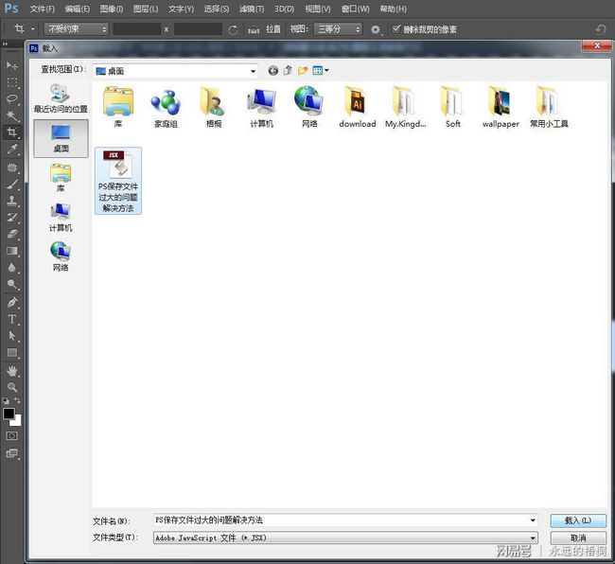Select the Gradient tool
615x564 pixels.
tap(11, 251)
